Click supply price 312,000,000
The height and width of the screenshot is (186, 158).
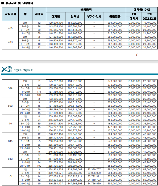115,33
